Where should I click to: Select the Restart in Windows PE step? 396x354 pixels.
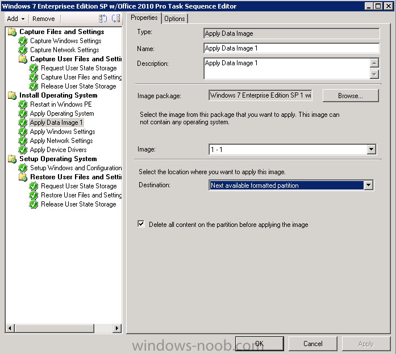[61, 104]
